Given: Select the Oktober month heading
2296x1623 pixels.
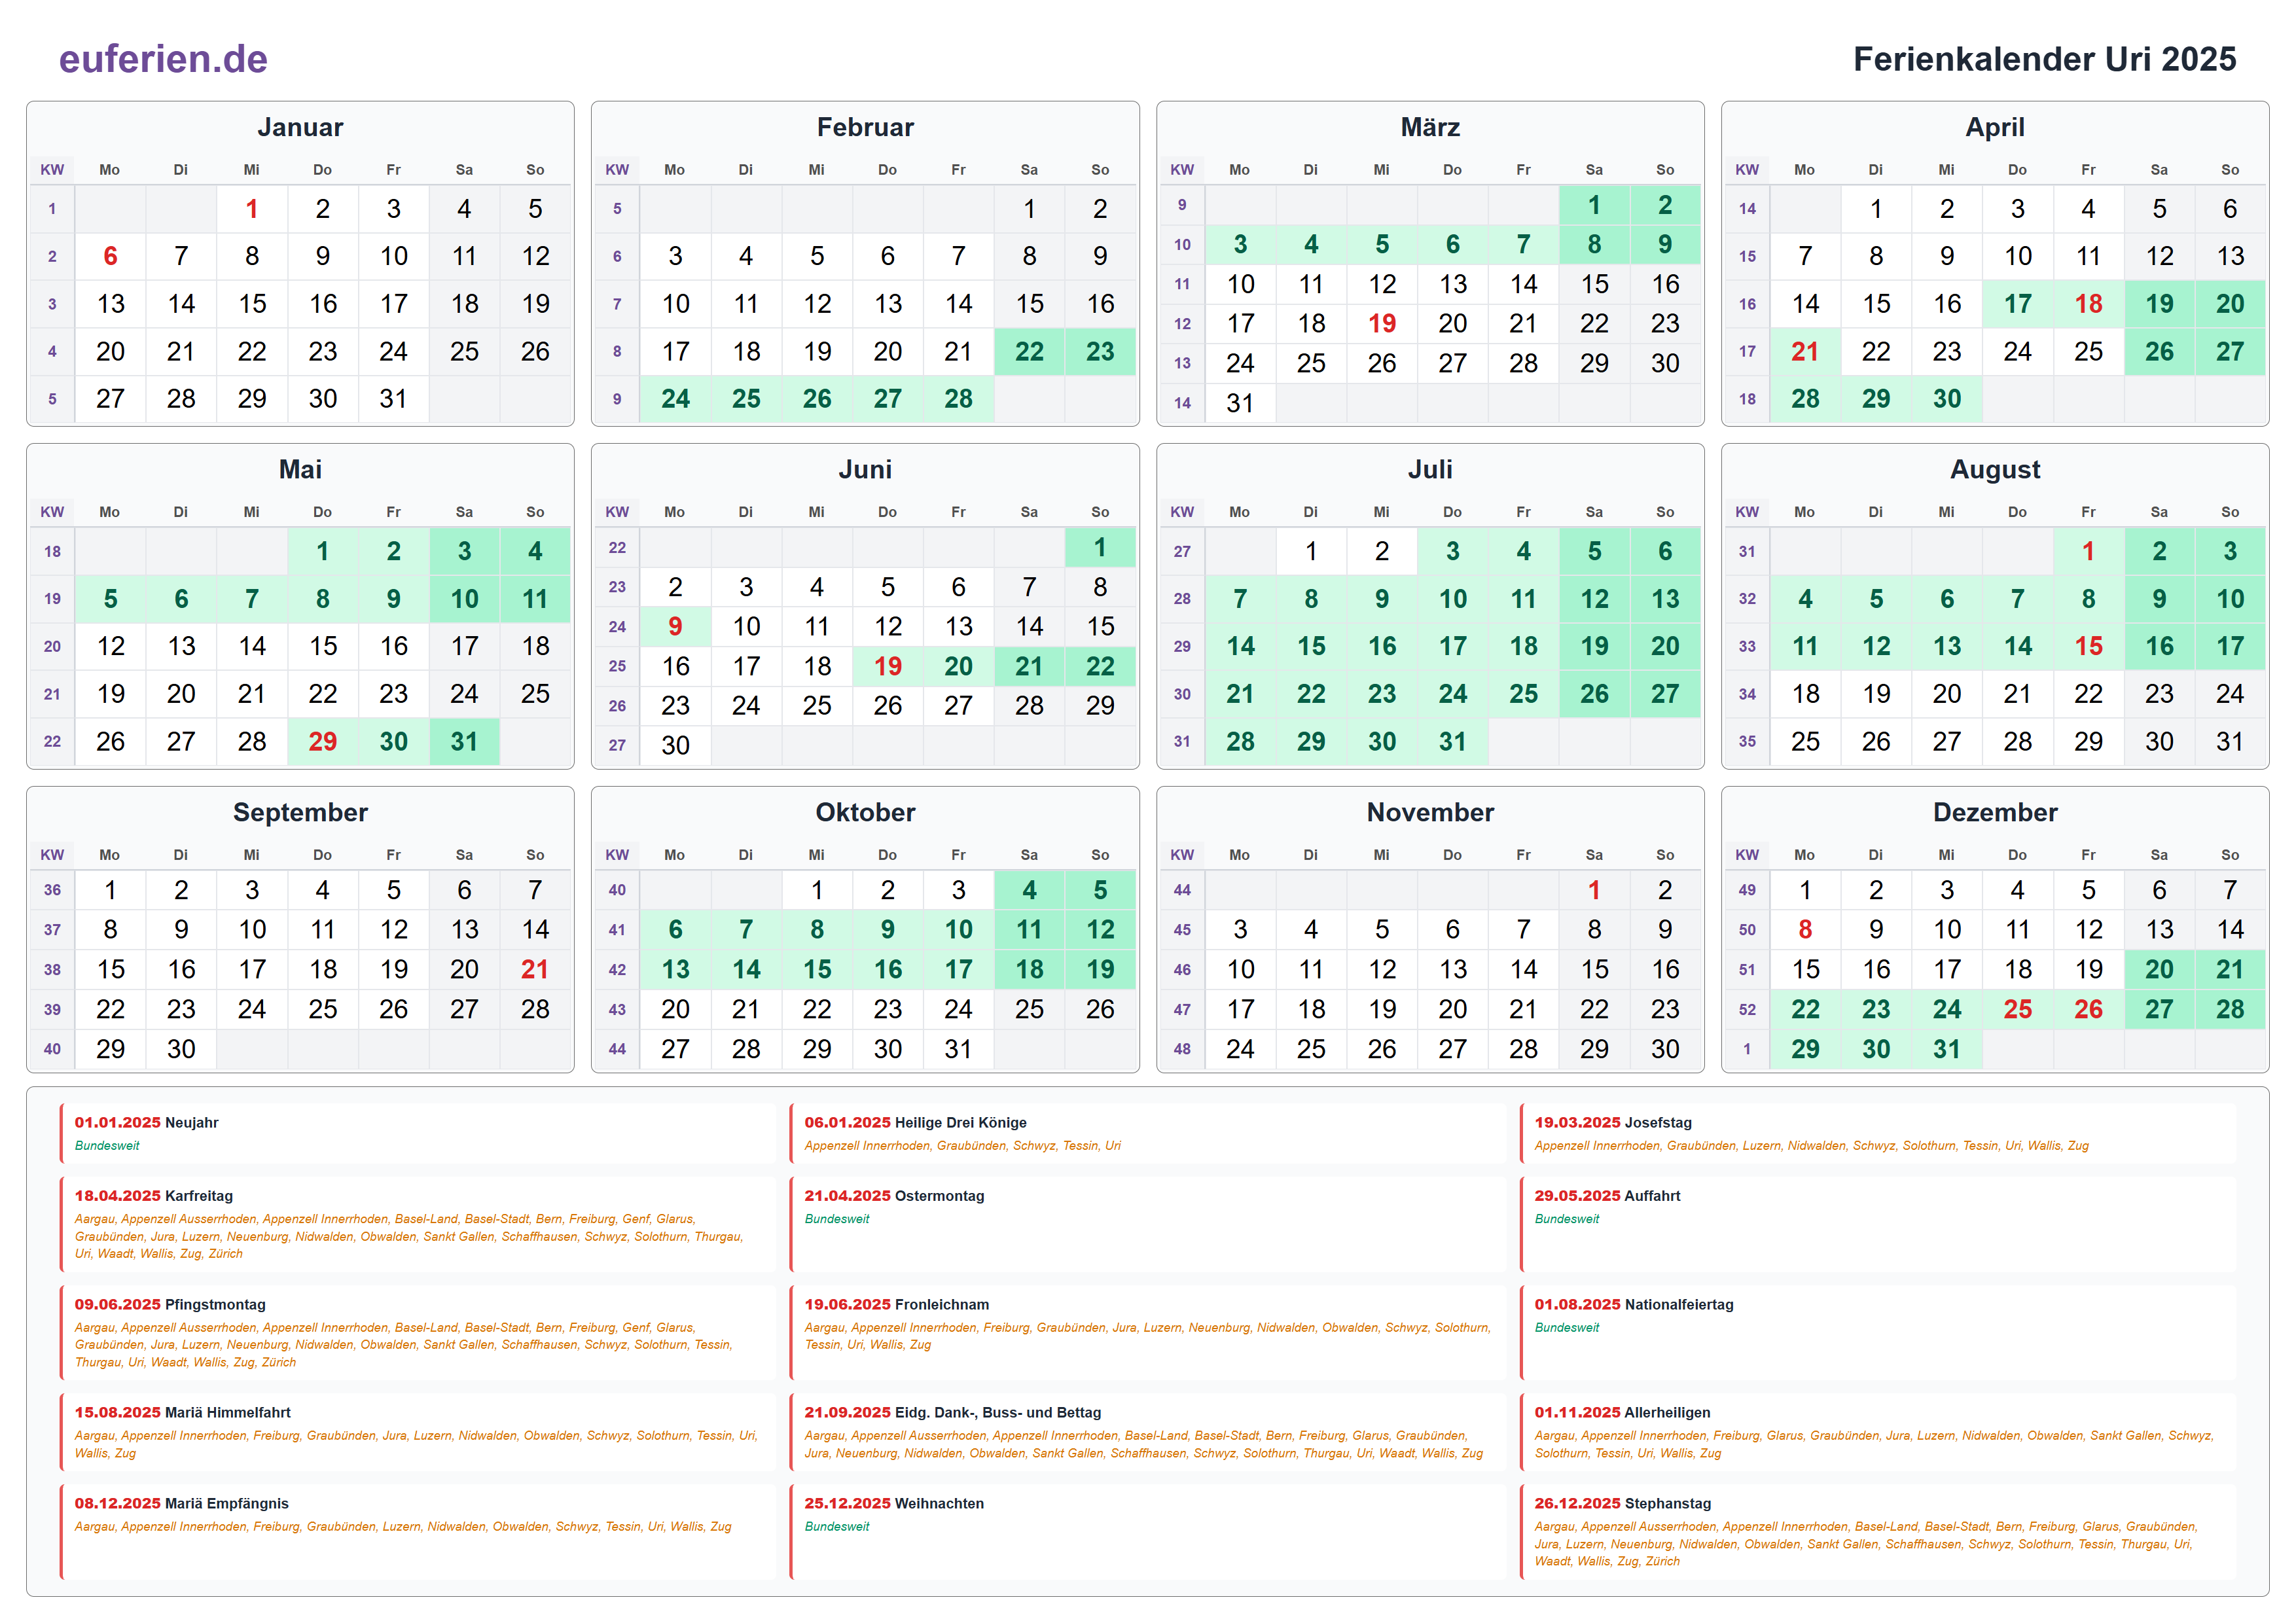Looking at the screenshot, I should pos(865,812).
